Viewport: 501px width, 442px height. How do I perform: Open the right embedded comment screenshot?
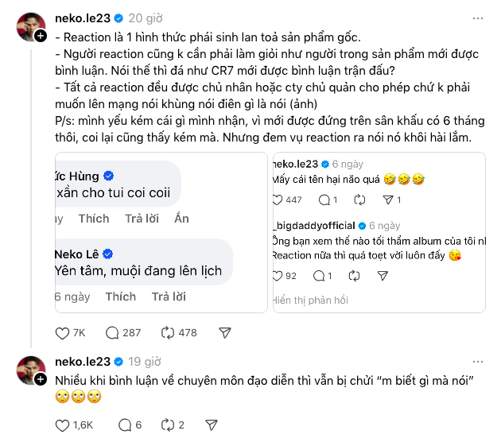point(379,232)
